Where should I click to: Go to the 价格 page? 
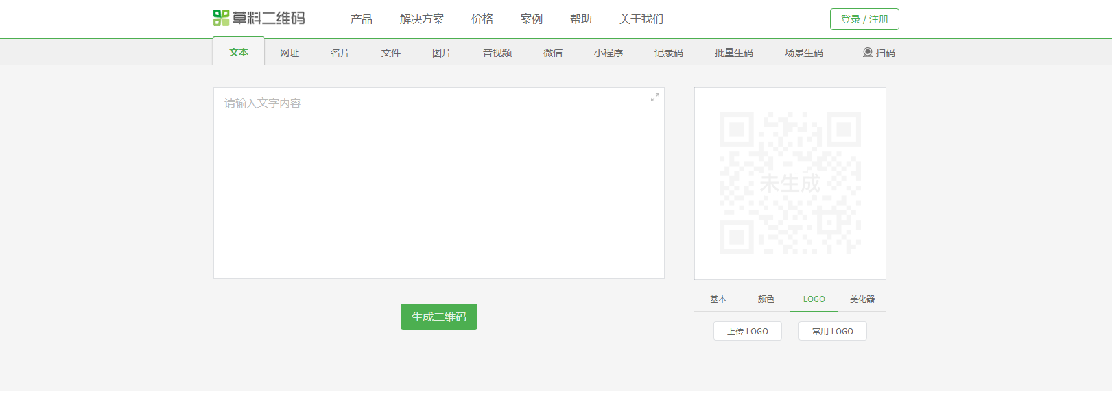(482, 19)
